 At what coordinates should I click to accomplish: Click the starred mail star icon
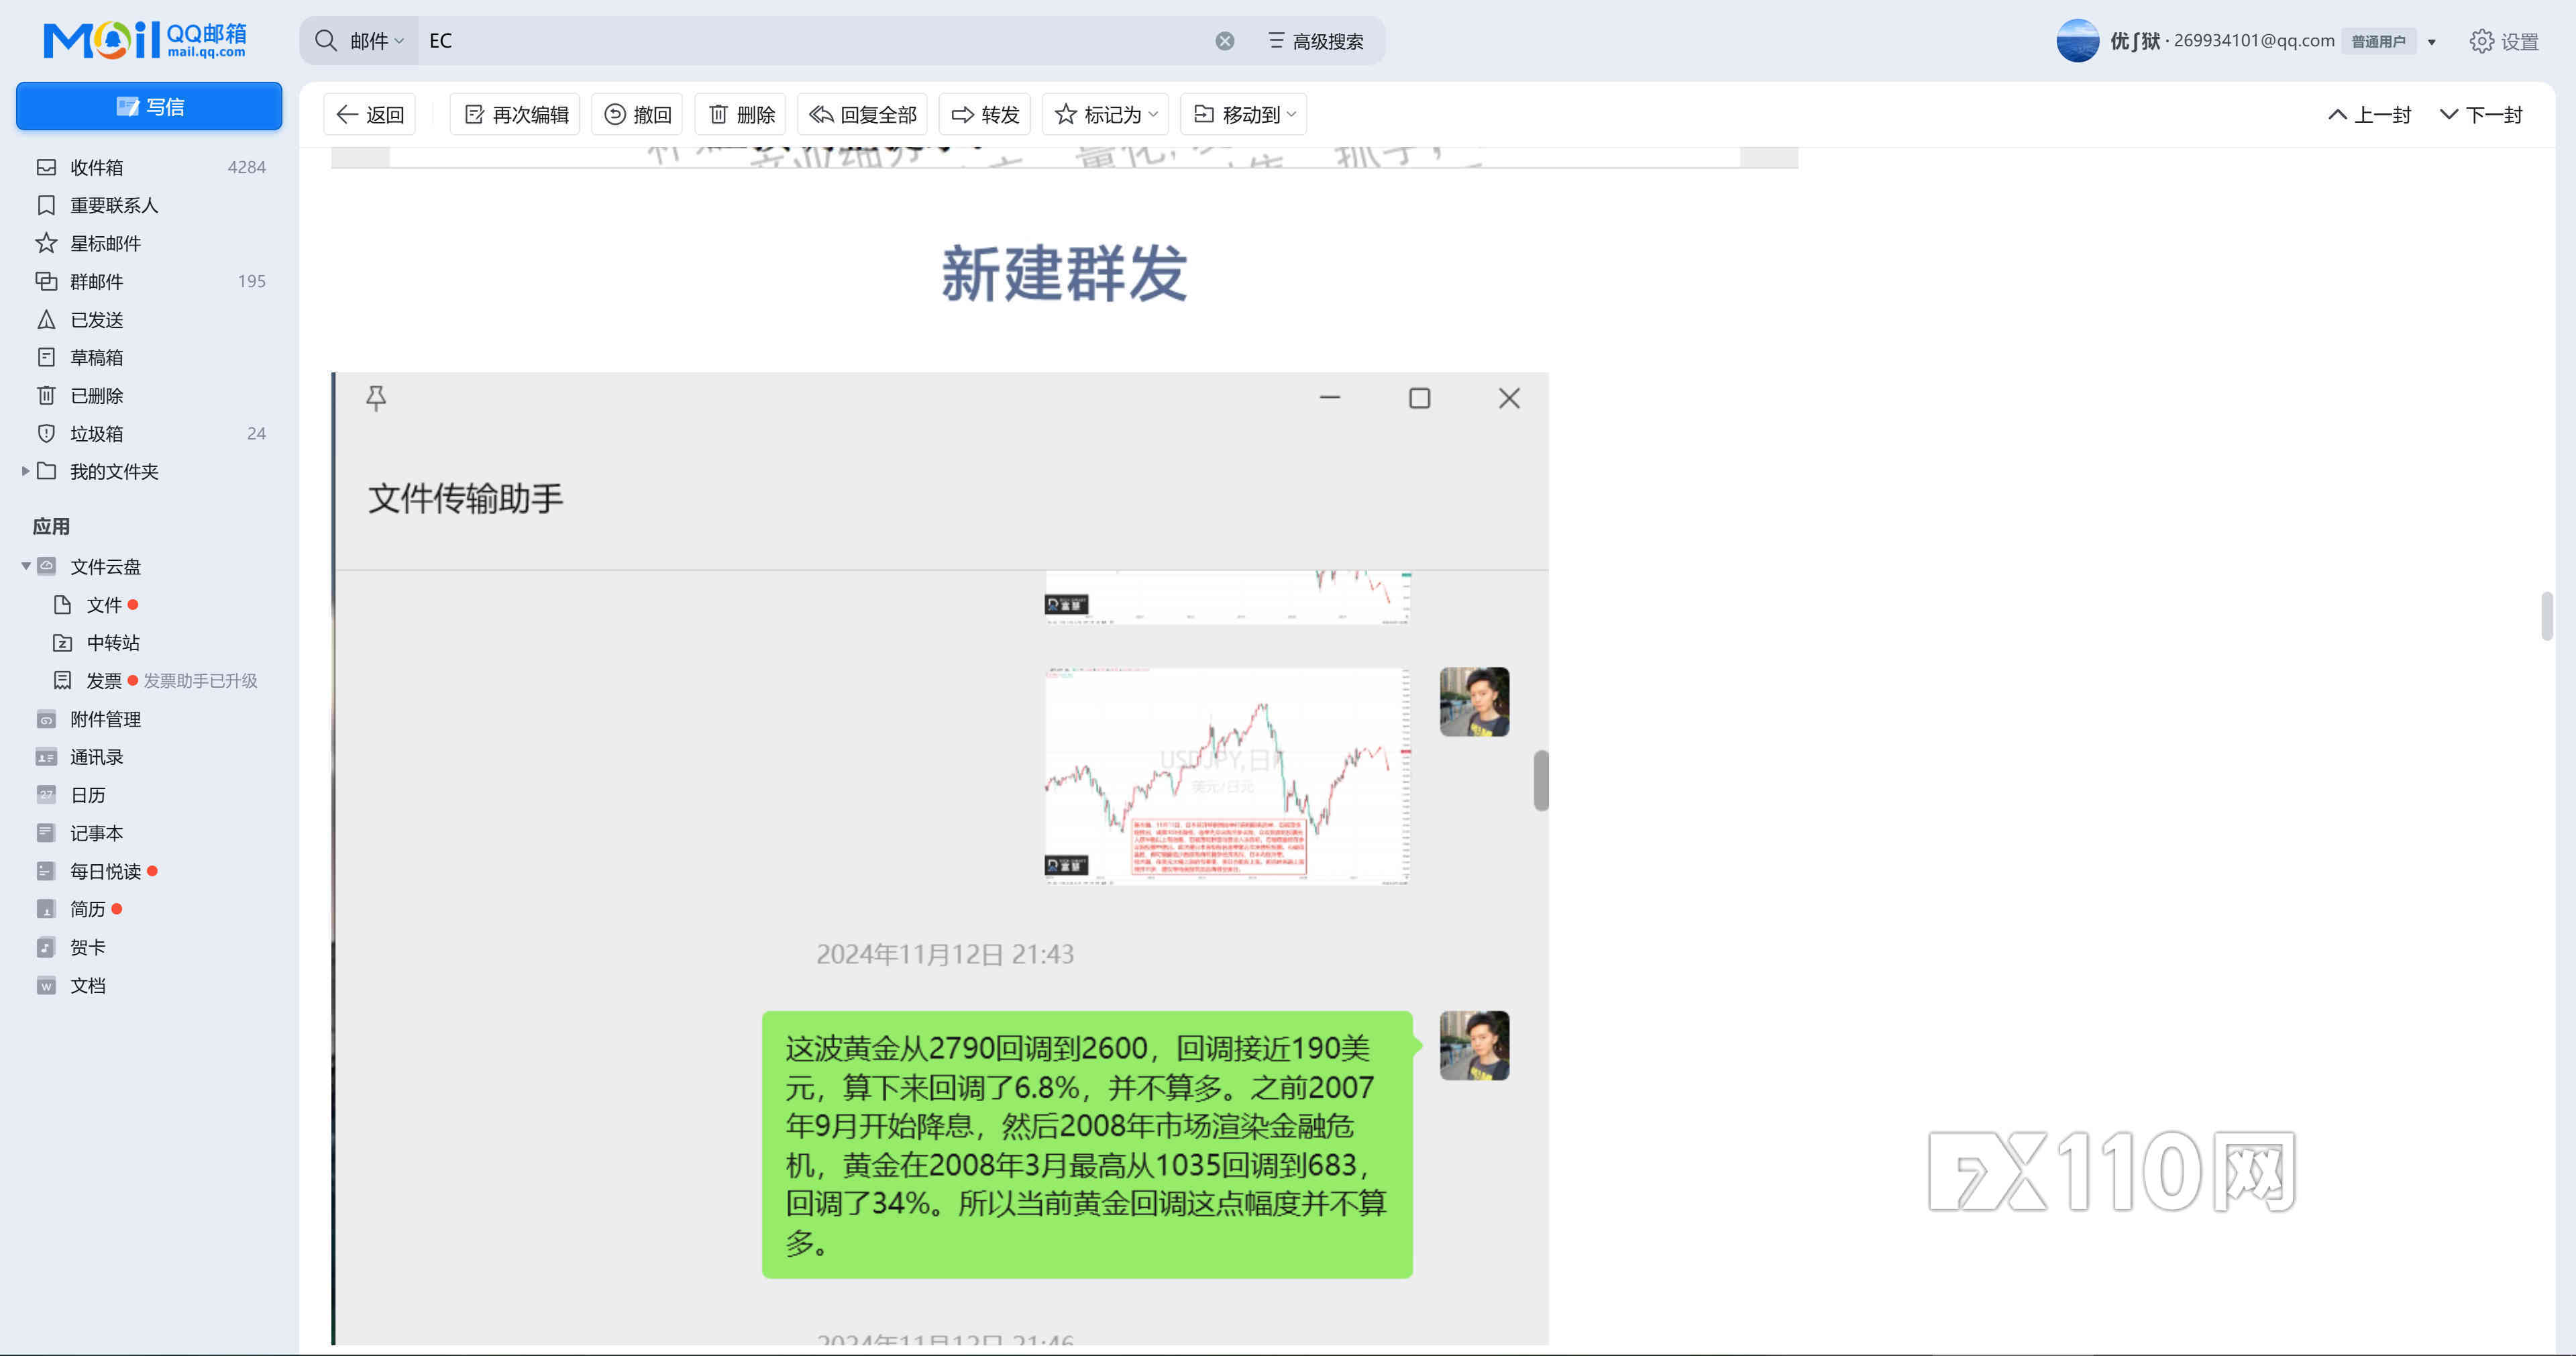[x=46, y=243]
